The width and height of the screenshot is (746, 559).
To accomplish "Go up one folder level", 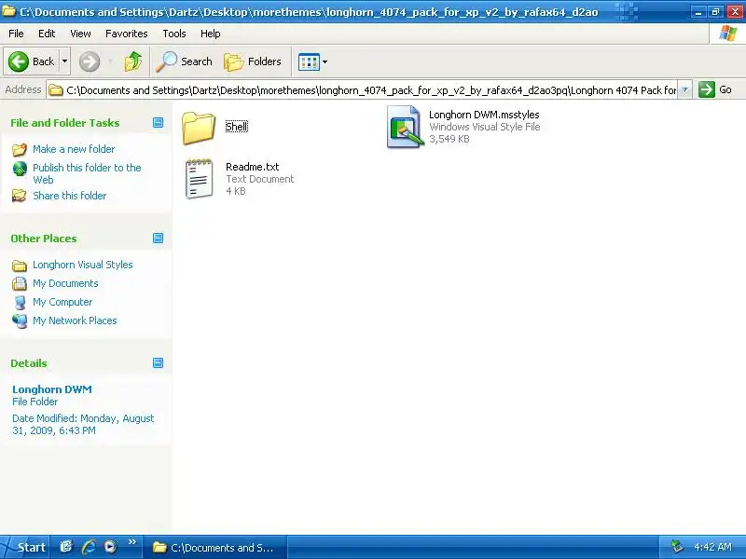I will pyautogui.click(x=133, y=61).
